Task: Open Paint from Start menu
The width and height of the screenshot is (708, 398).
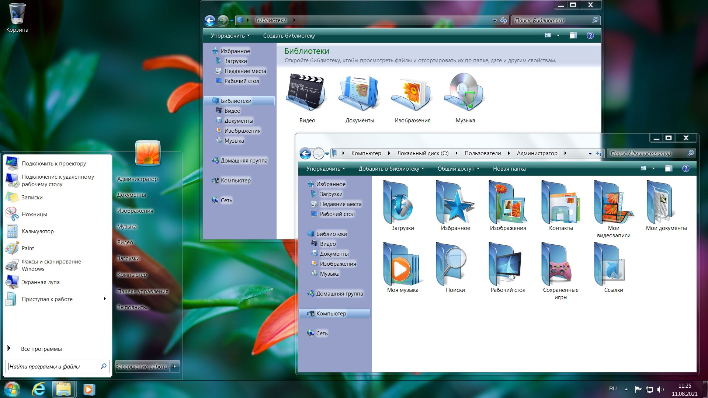Action: click(28, 248)
